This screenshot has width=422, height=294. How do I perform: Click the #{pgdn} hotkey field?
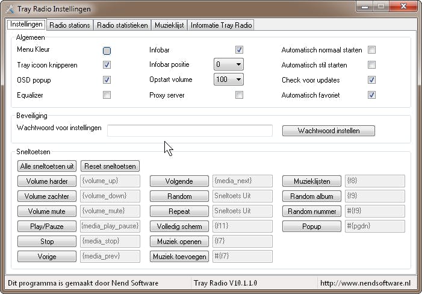(375, 226)
